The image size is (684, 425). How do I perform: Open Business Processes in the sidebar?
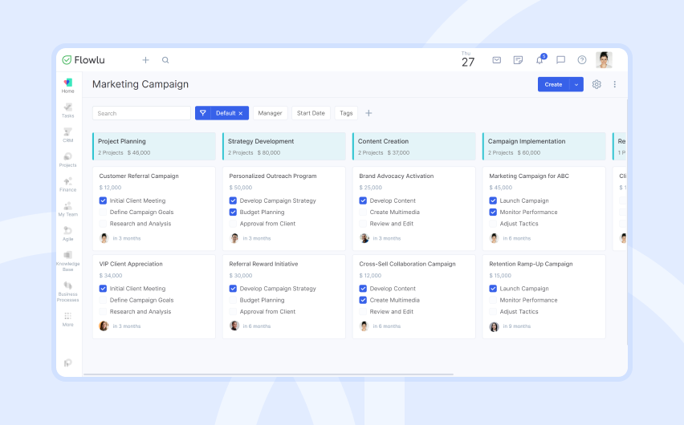tap(67, 291)
